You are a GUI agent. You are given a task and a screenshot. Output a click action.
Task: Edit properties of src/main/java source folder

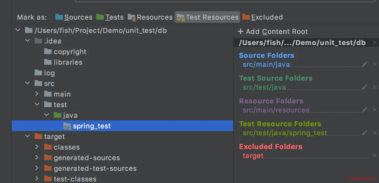(x=365, y=64)
